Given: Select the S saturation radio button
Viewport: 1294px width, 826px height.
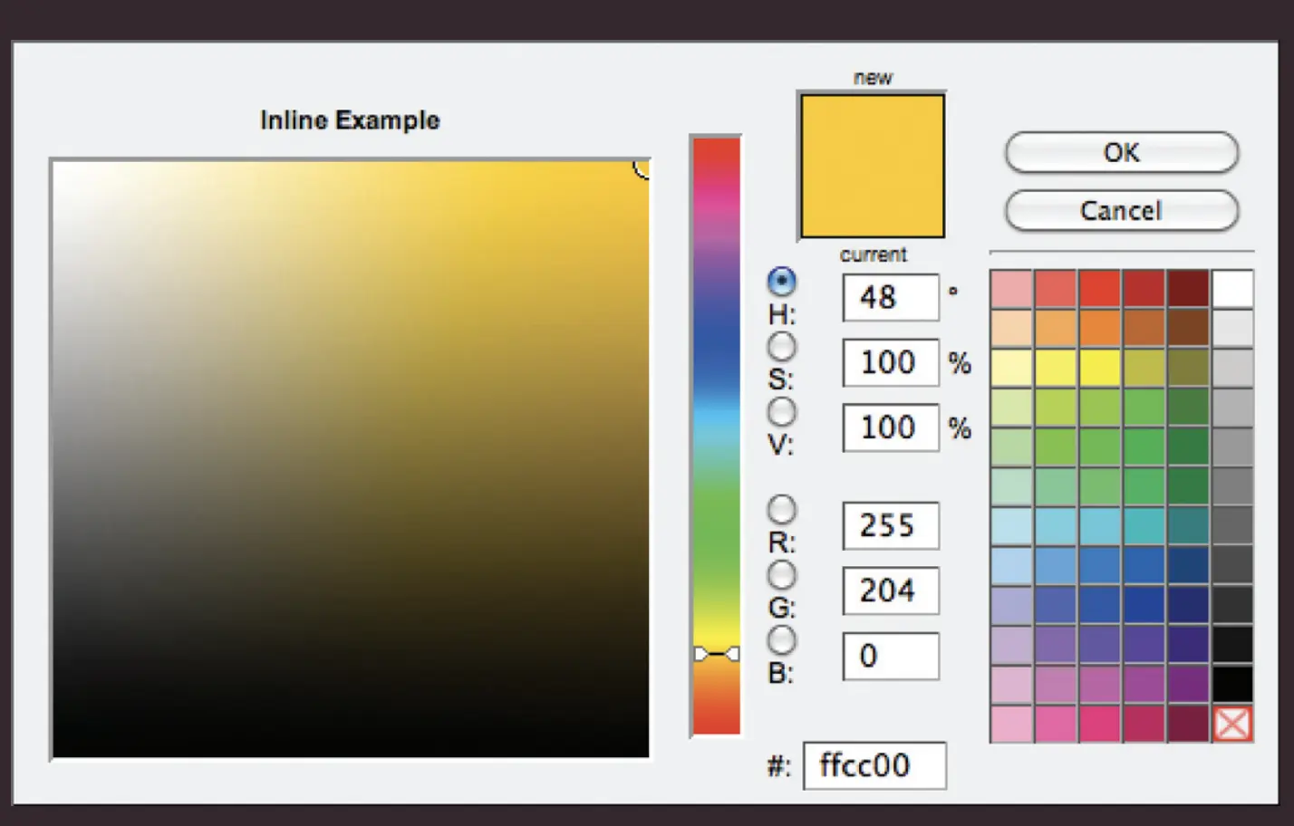Looking at the screenshot, I should (782, 347).
